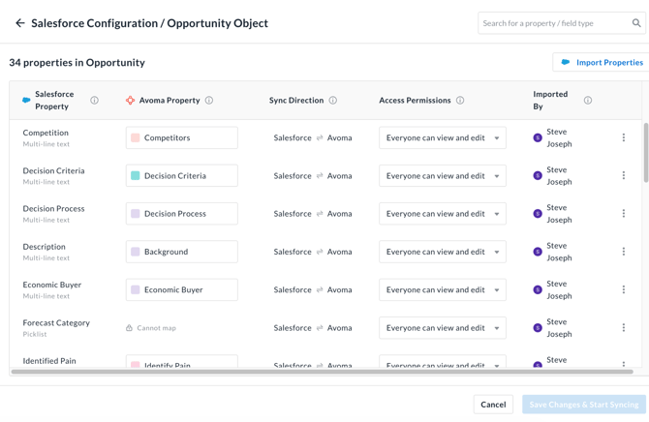This screenshot has width=649, height=422.
Task: Click the Picklist type under Forecast Category
Action: [x=35, y=334]
